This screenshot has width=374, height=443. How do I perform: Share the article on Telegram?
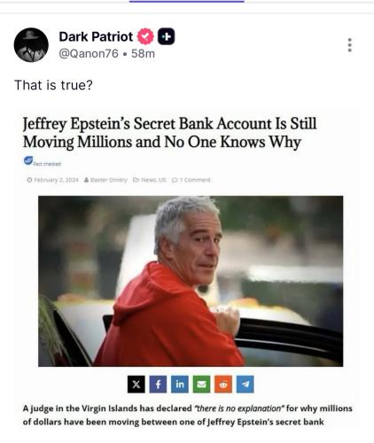[245, 385]
